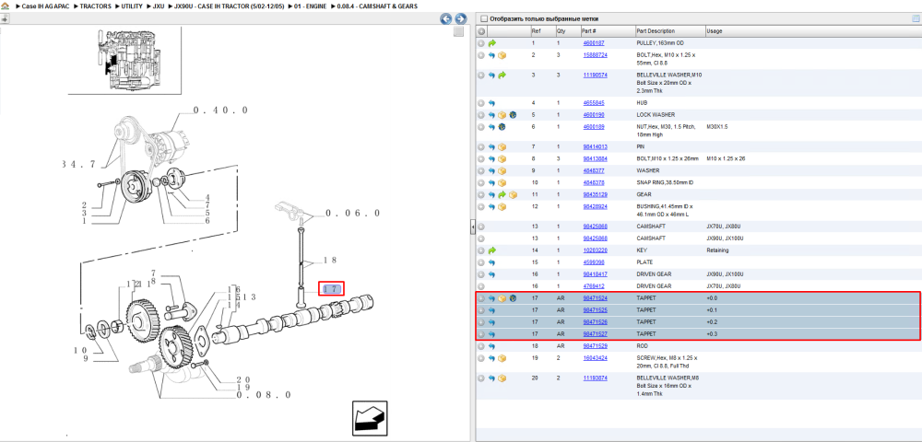This screenshot has width=922, height=442.
Task: Click blue arrow icon in 15888724 BOLT row
Action: tap(492, 55)
